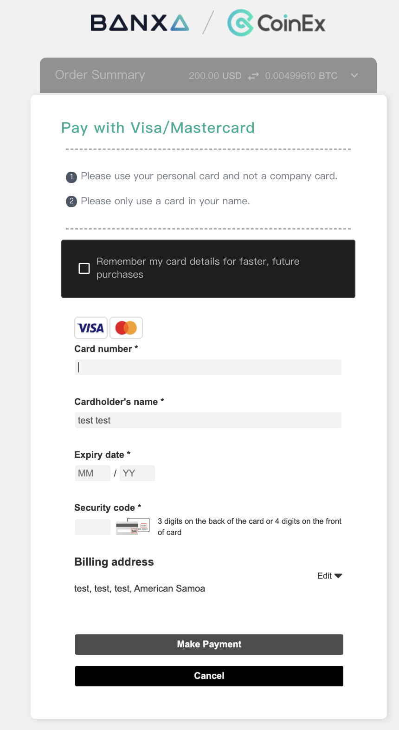Image resolution: width=399 pixels, height=730 pixels.
Task: Click the billing address text line
Action: click(140, 588)
